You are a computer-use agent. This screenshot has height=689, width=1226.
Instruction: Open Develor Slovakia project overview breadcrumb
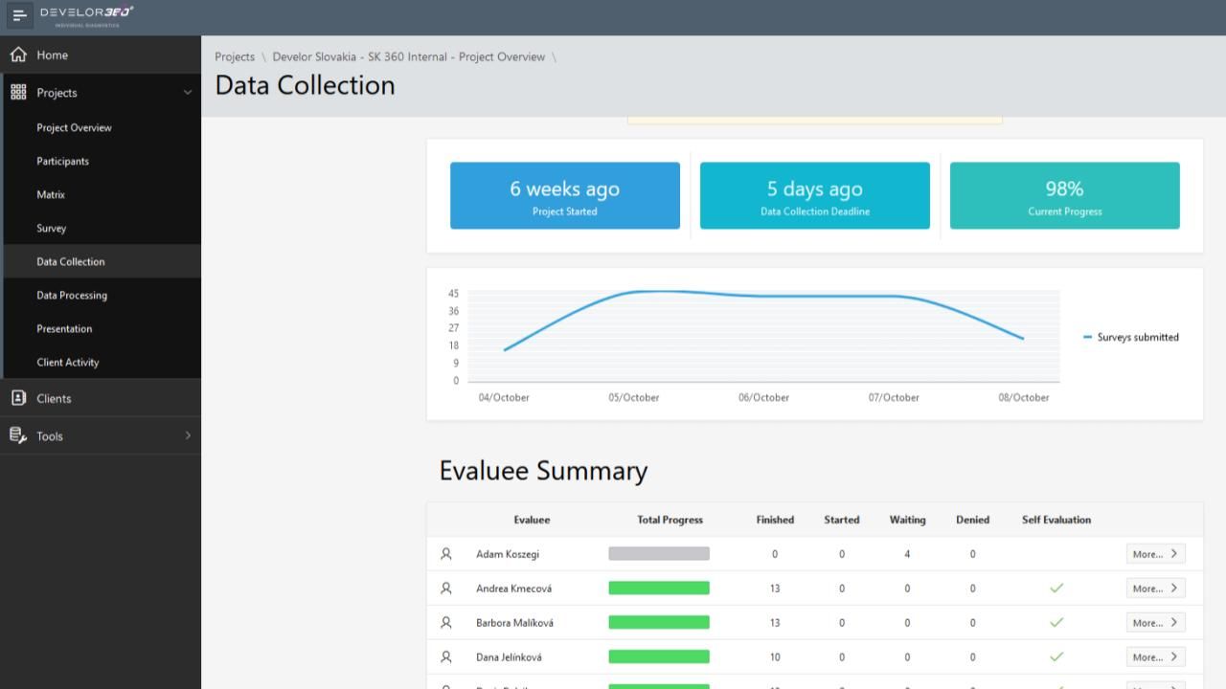(408, 57)
